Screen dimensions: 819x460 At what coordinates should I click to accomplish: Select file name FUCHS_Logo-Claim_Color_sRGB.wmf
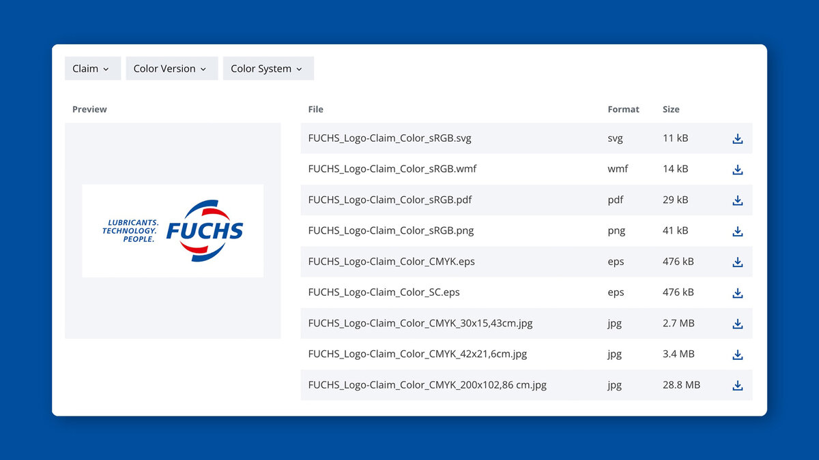tap(392, 169)
